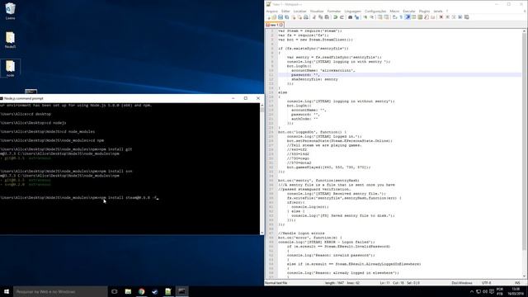
Task: Print the document using the toolbar icon
Action: (306, 16)
